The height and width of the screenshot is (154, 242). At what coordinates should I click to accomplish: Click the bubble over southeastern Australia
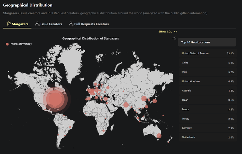pyautogui.click(x=159, y=136)
